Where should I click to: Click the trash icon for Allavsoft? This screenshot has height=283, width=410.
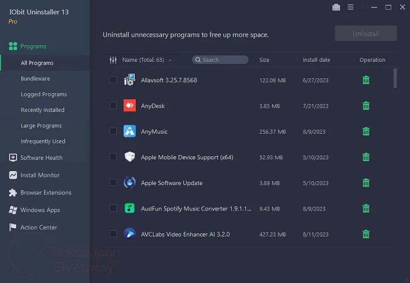[x=366, y=80]
